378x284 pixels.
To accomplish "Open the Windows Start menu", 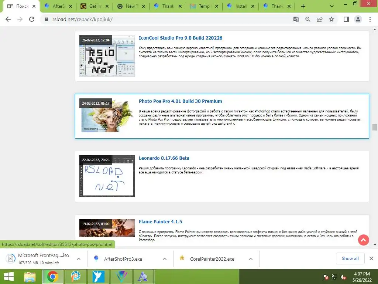I will click(x=9, y=277).
